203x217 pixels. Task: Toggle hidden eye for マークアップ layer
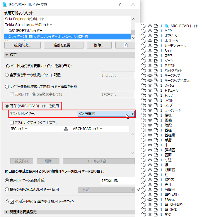point(150,76)
